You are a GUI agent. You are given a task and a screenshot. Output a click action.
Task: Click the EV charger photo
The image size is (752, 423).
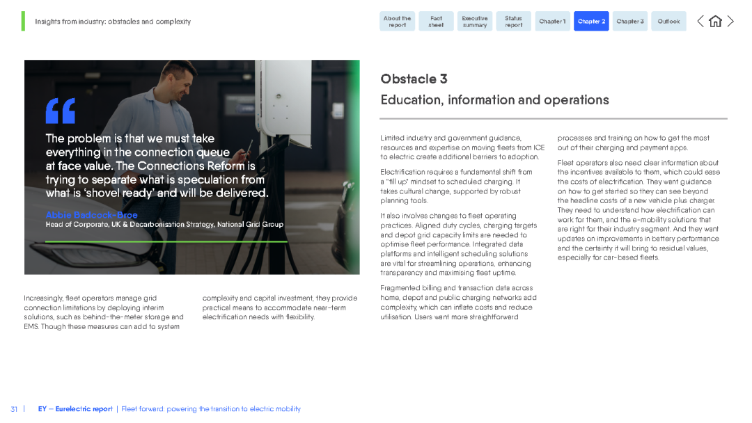point(192,167)
